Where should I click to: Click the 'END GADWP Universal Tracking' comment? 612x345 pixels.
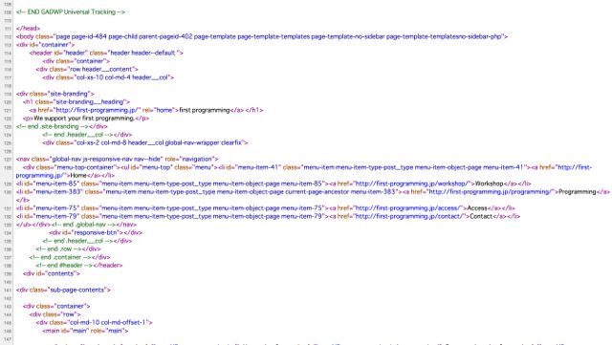pyautogui.click(x=71, y=12)
